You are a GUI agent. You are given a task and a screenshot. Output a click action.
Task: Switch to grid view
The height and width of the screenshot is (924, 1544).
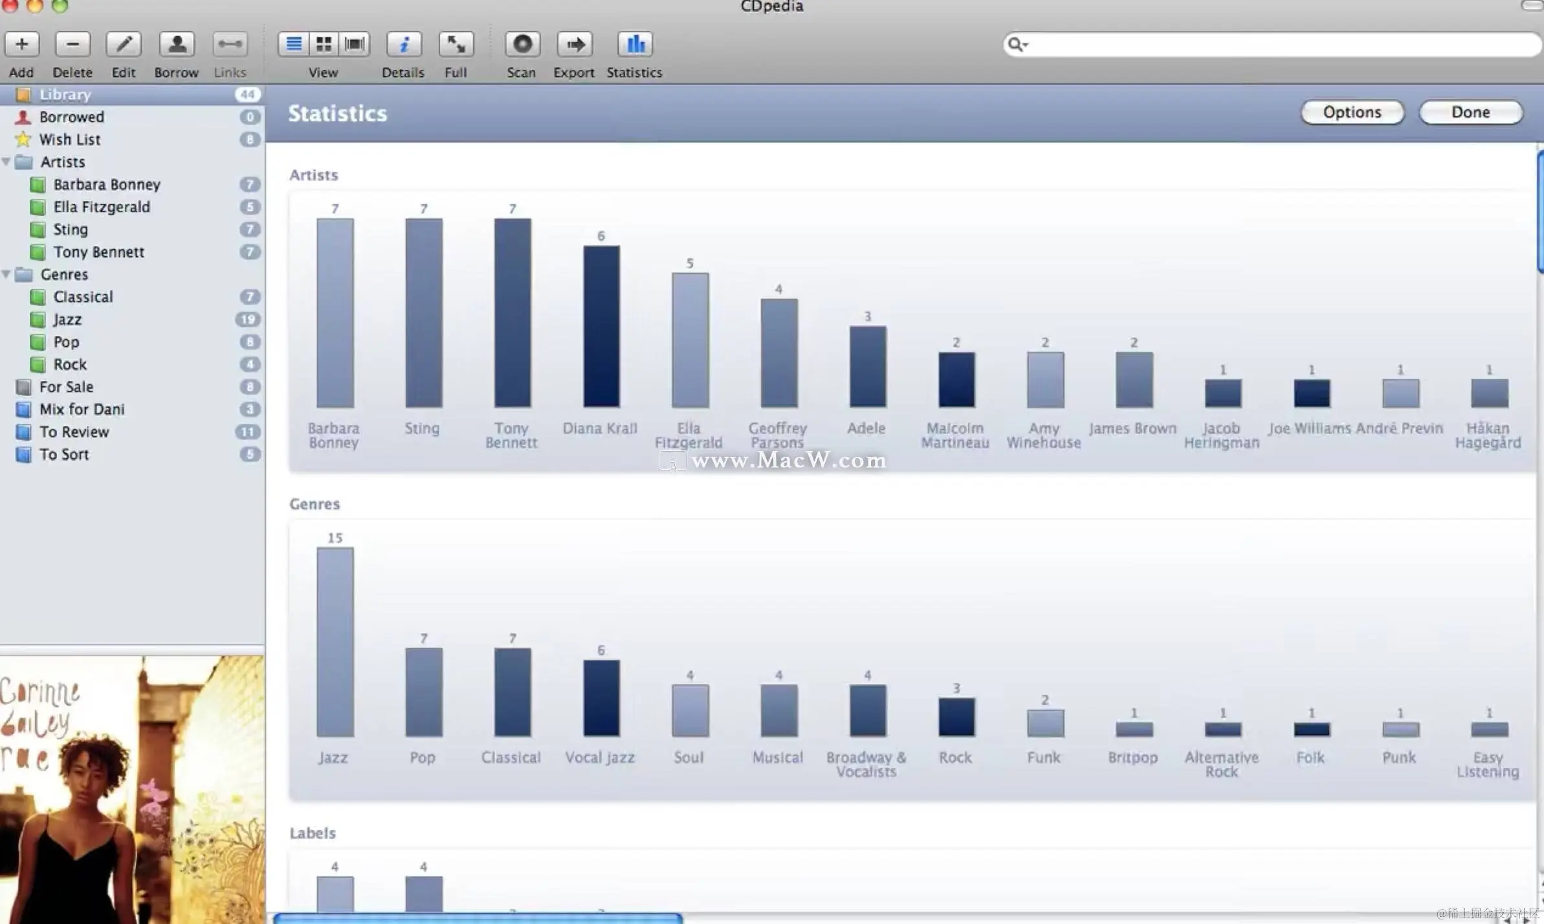point(324,44)
